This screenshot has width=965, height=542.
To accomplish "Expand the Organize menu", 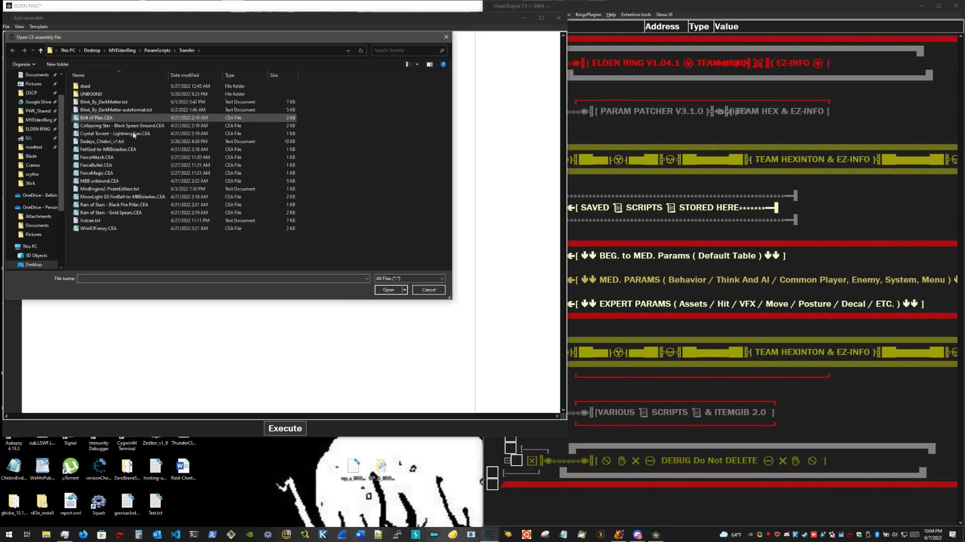I will tap(23, 64).
